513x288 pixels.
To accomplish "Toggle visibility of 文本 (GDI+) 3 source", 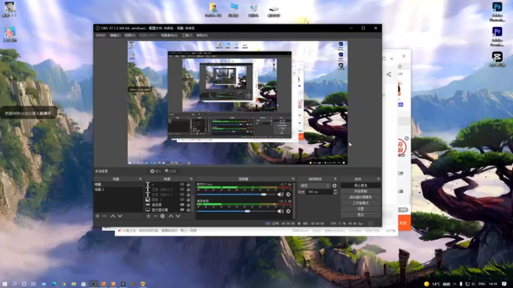I will pyautogui.click(x=182, y=189).
